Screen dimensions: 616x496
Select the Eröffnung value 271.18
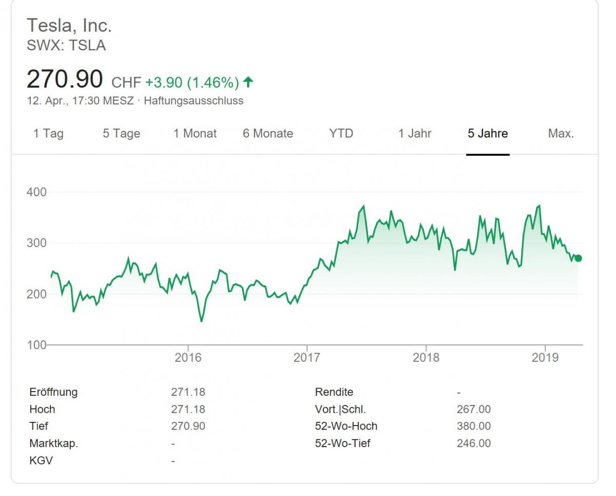(x=188, y=392)
